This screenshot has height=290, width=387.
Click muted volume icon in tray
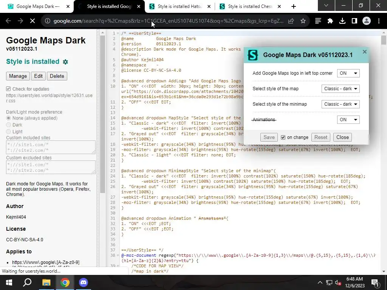tap(338, 282)
